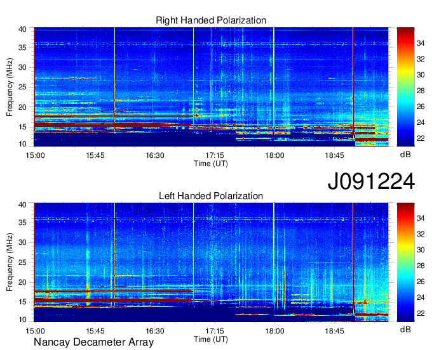432x350 pixels.
Task: Click the 18:45 tick label under the top plot
Action: click(x=334, y=155)
